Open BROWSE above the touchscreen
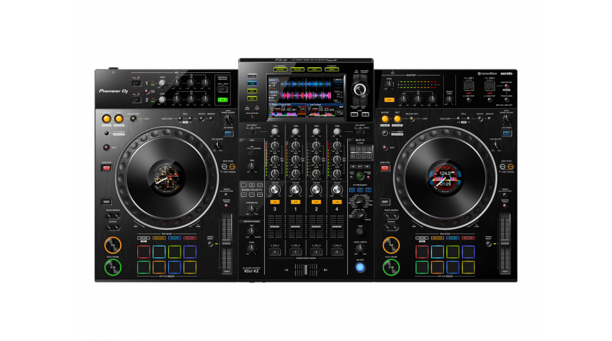The height and width of the screenshot is (341, 612). click(280, 69)
